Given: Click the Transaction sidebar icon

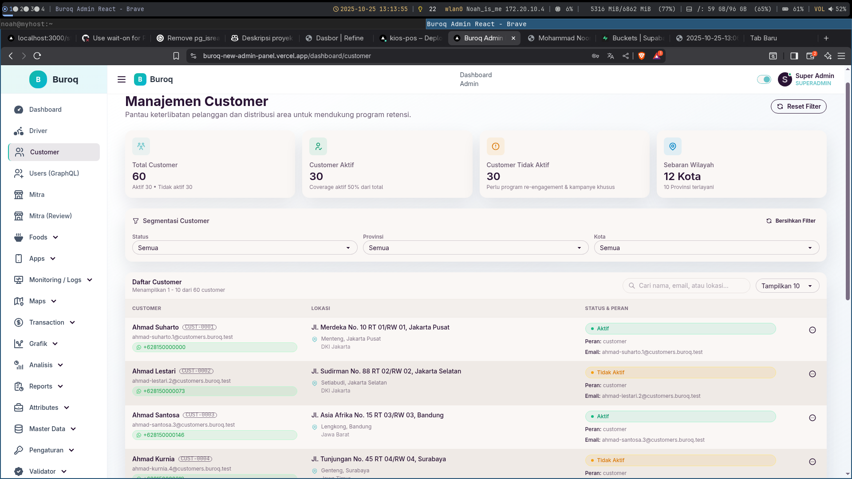Looking at the screenshot, I should click(x=19, y=322).
